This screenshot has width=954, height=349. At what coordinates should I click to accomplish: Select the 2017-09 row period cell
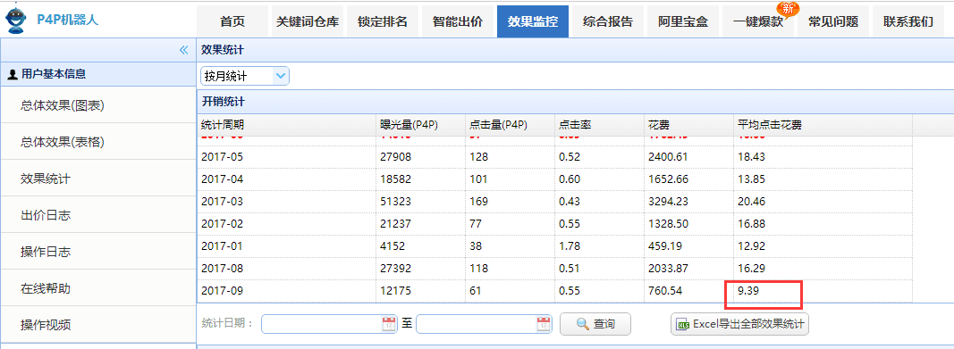(287, 291)
